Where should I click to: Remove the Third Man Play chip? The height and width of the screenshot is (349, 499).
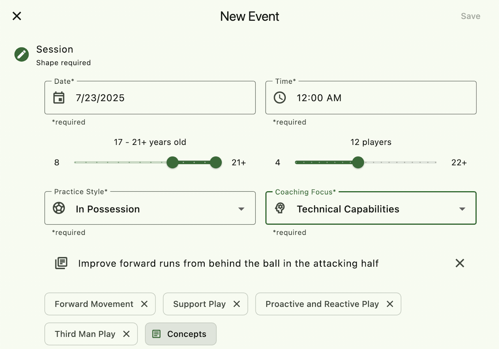pos(126,334)
